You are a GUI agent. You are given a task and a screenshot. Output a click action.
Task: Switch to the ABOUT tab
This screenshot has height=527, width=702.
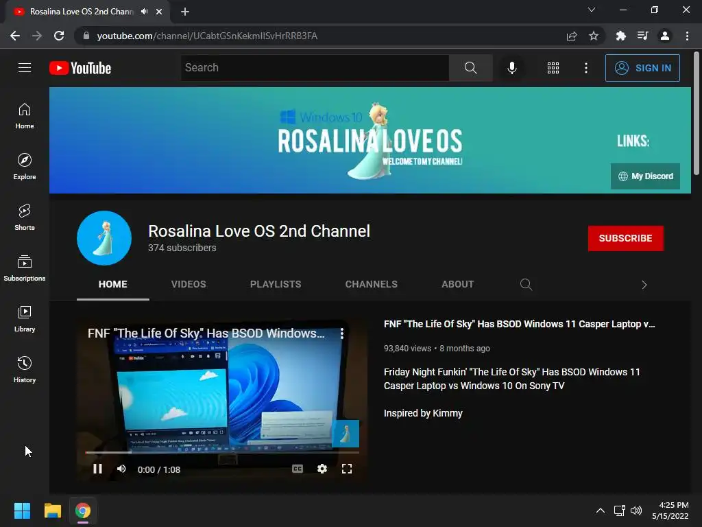457,284
